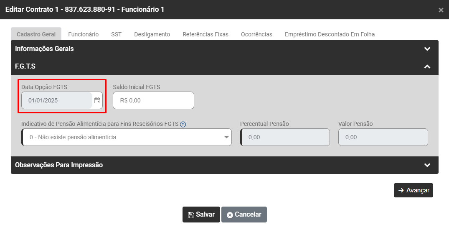Click the Data Opção FGTS date field

(57, 100)
